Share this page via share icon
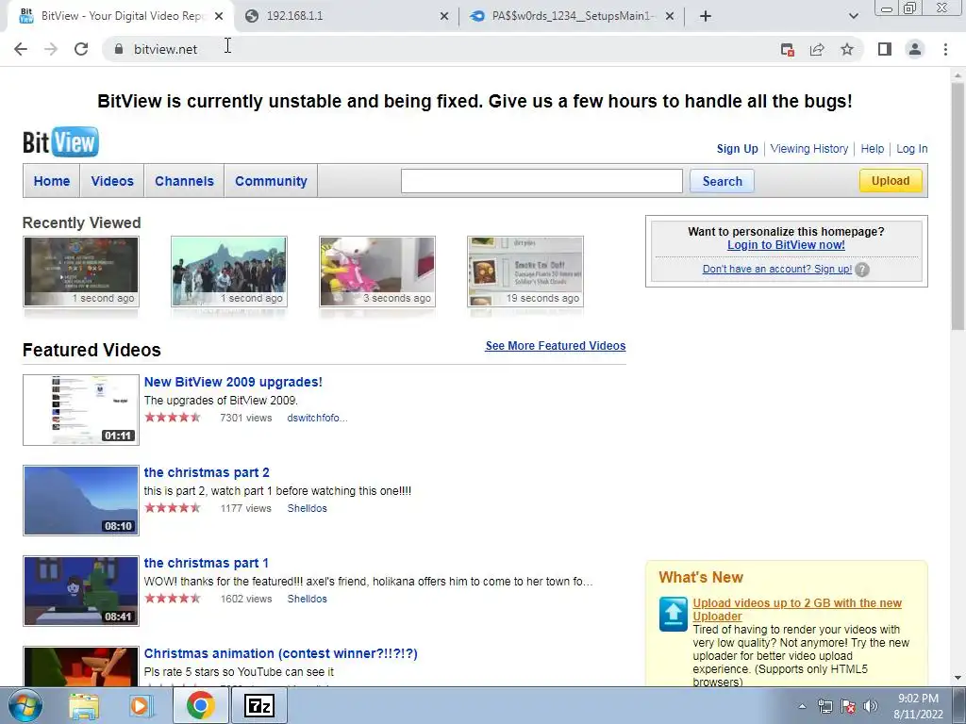This screenshot has height=724, width=966. click(x=817, y=50)
